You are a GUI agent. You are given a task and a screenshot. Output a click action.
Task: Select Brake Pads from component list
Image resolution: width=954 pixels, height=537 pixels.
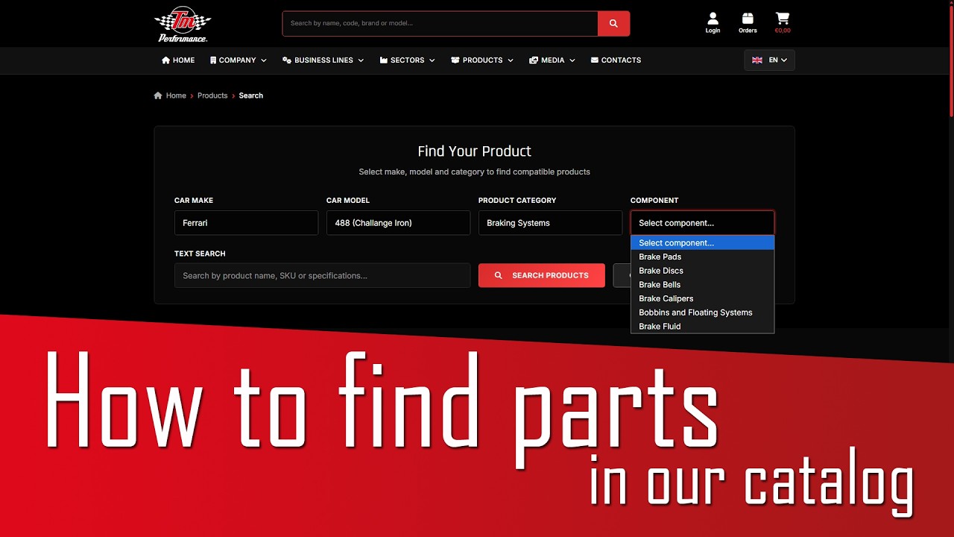(x=702, y=257)
